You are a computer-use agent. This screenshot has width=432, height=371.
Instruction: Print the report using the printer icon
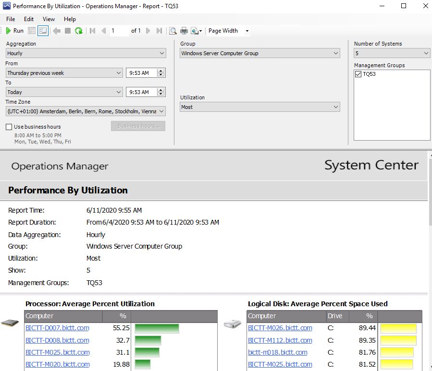coord(184,31)
